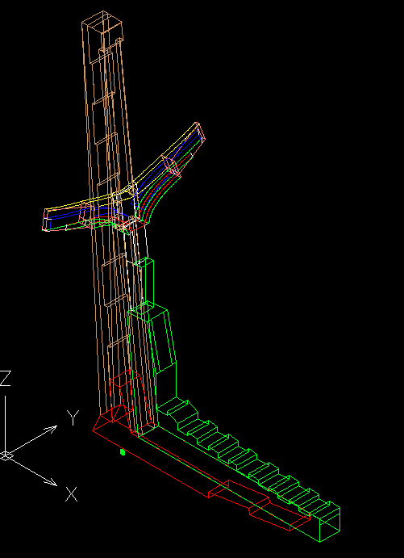
Task: Select the small upper green box
Action: [x=144, y=283]
